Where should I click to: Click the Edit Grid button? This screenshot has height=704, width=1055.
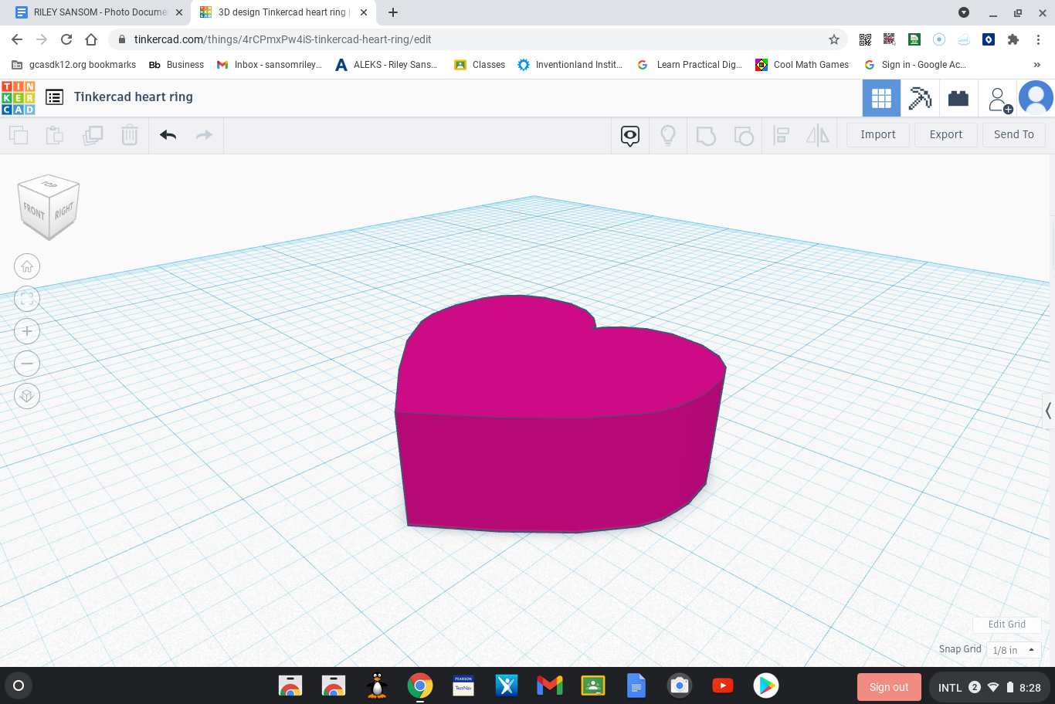[1007, 624]
